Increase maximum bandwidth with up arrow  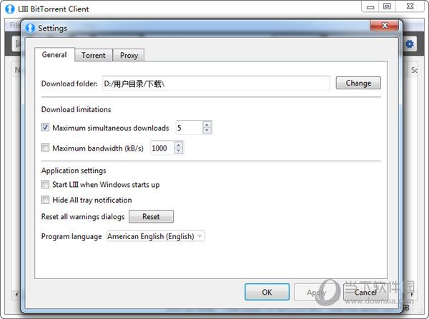179,145
